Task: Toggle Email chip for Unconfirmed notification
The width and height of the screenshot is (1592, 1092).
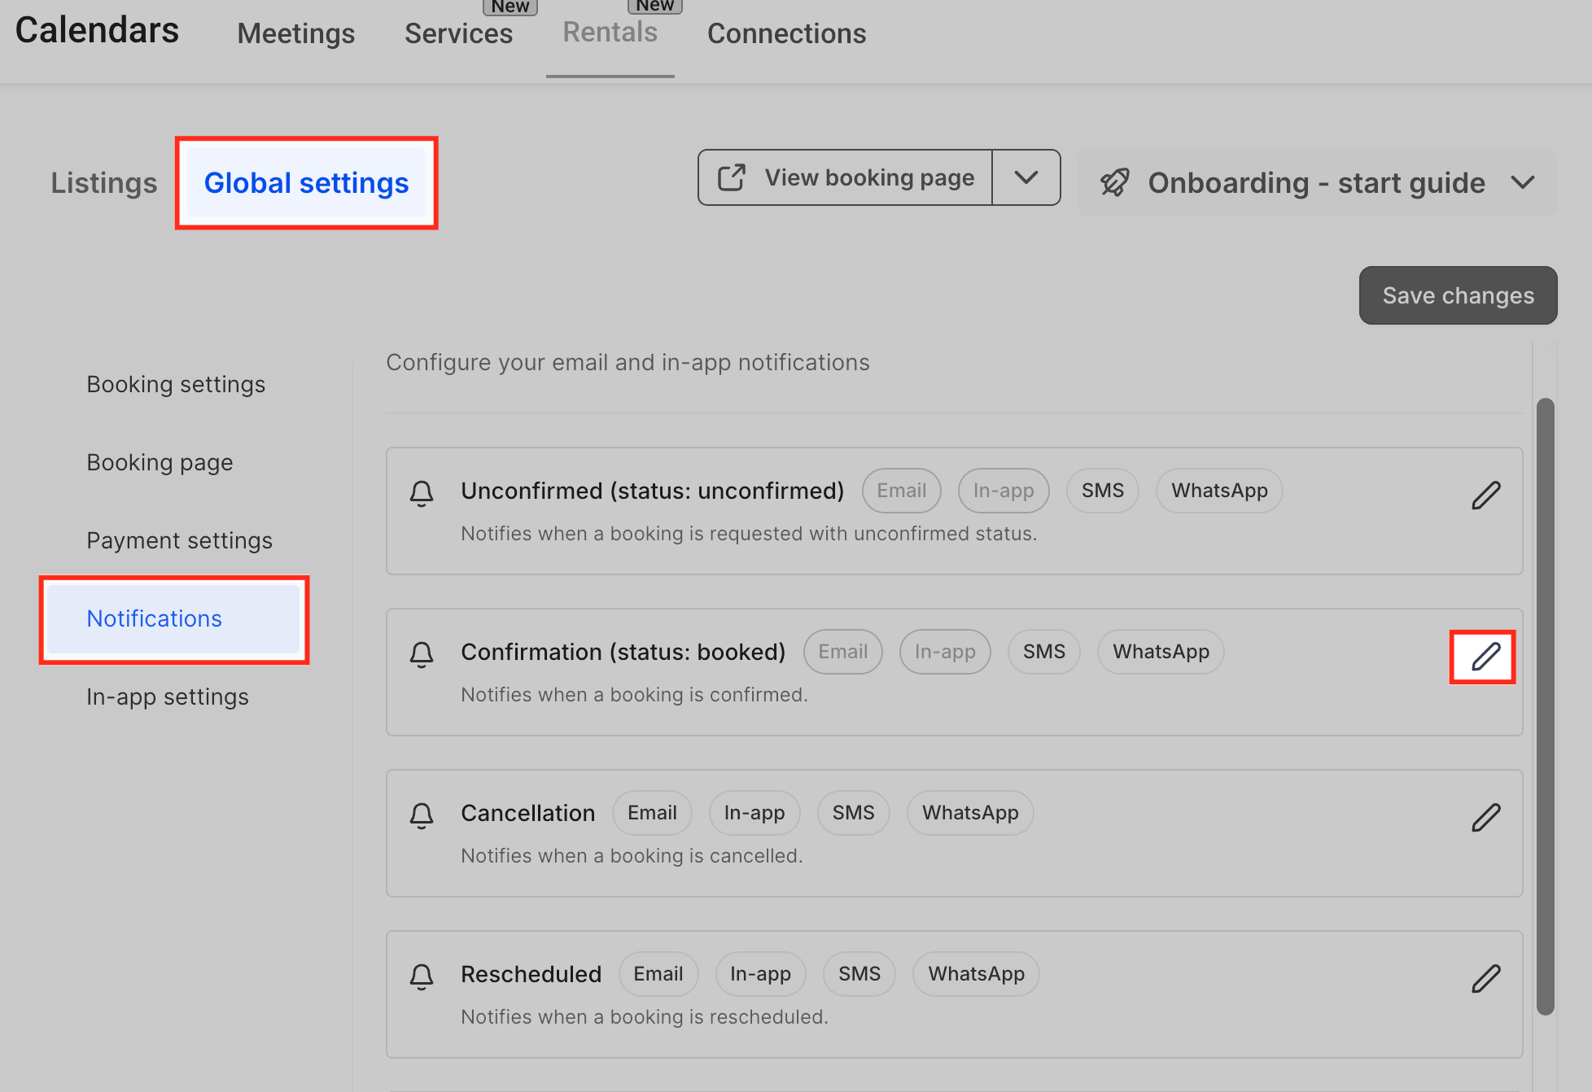Action: [901, 491]
